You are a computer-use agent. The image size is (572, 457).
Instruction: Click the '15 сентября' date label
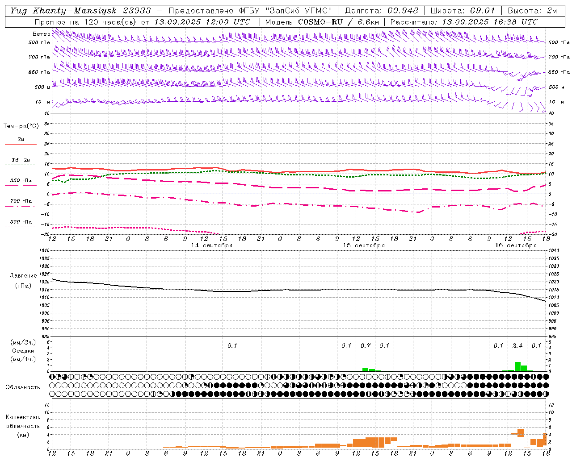pyautogui.click(x=364, y=245)
